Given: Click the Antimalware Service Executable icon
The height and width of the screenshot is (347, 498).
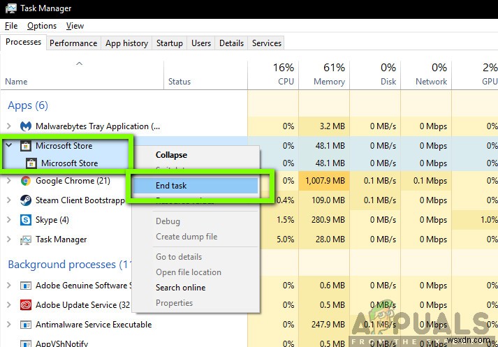Looking at the screenshot, I should [26, 325].
